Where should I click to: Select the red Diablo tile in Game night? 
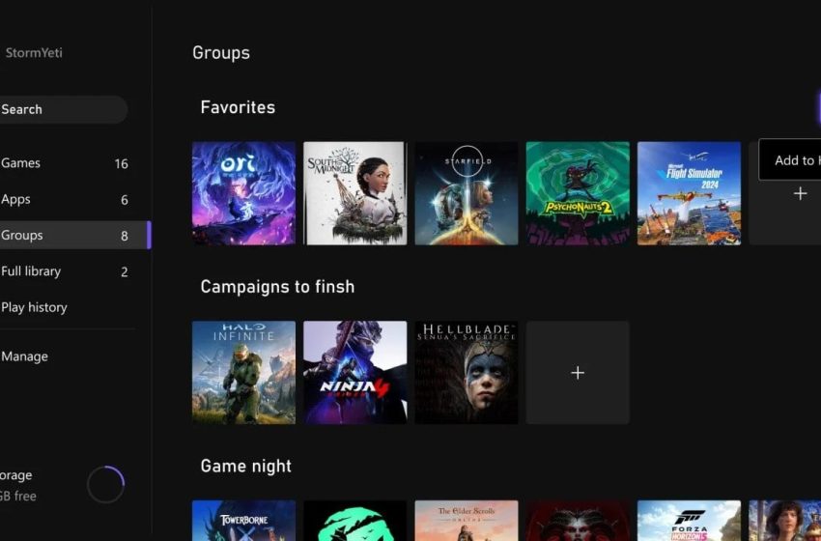578,521
